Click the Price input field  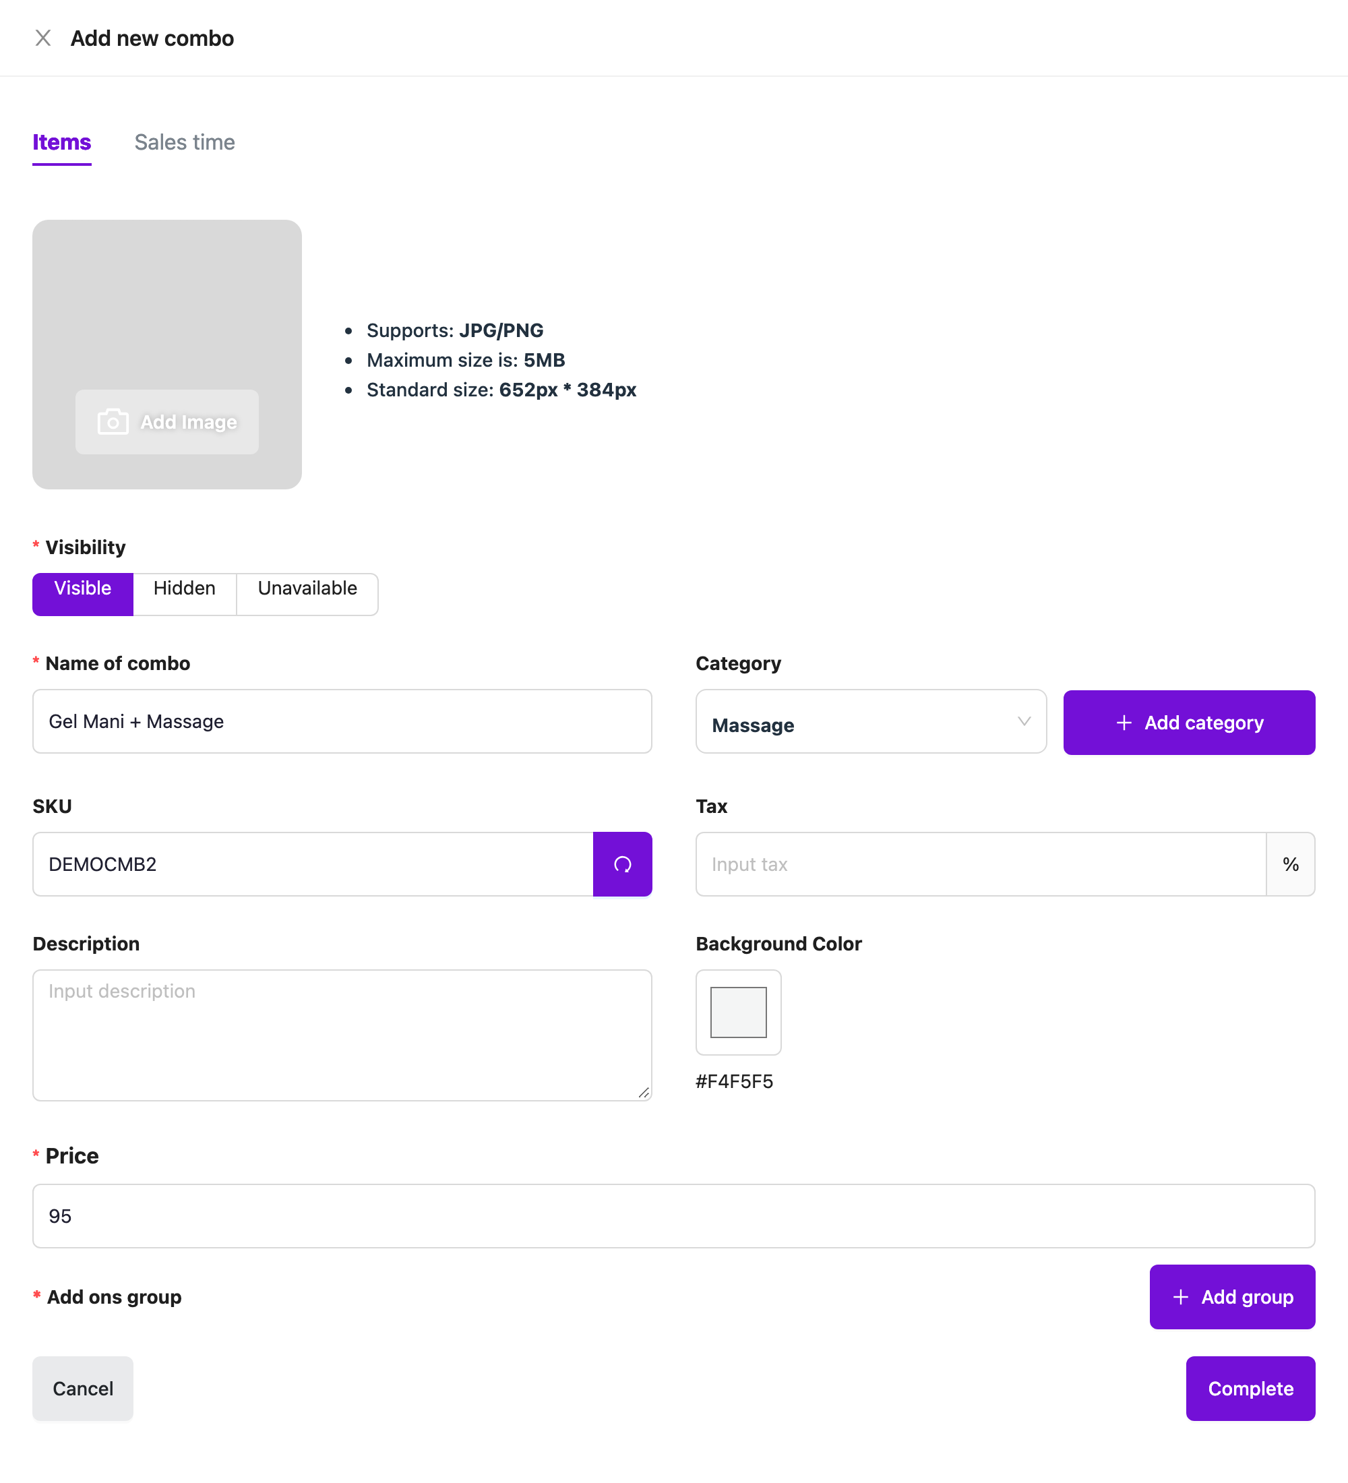tap(673, 1216)
